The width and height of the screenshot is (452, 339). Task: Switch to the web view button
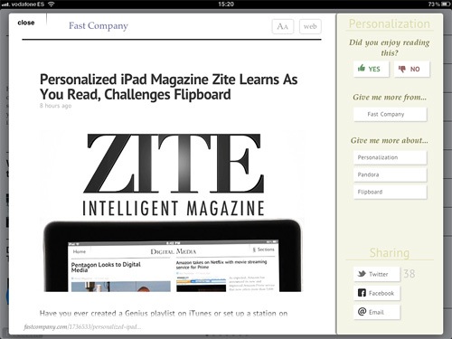pyautogui.click(x=310, y=26)
